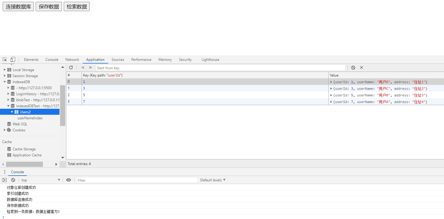Toggle live expression eye icon
The height and width of the screenshot is (219, 444).
pyautogui.click(x=69, y=180)
